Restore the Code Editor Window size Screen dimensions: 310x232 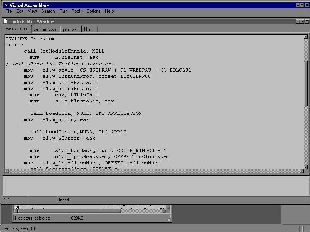[x=302, y=22]
